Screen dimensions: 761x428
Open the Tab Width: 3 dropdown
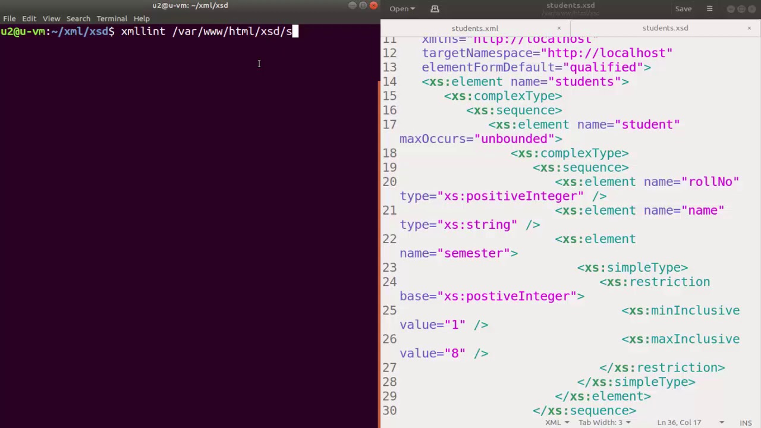pyautogui.click(x=605, y=423)
